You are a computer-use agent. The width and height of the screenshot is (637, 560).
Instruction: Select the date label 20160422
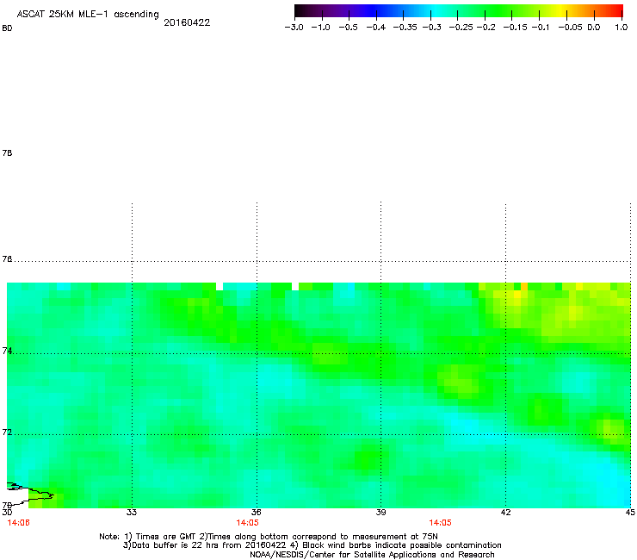[187, 22]
